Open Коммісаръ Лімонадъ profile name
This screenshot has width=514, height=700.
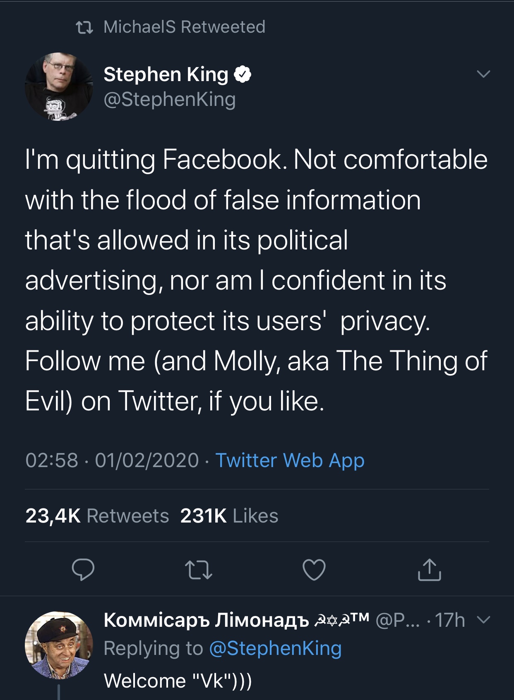[x=206, y=620]
